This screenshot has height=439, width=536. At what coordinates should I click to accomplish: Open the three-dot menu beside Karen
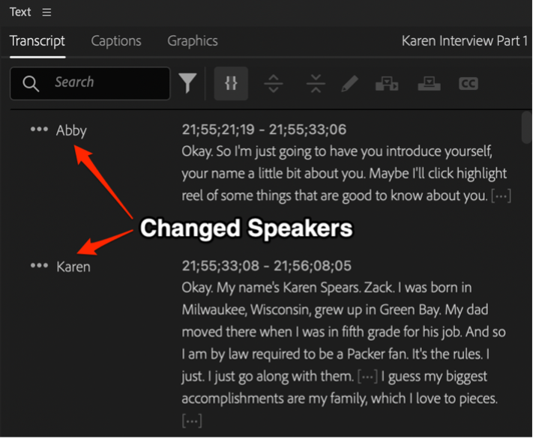[38, 266]
